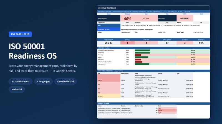Select the 'Establish and document energy review' action

coord(109,108)
